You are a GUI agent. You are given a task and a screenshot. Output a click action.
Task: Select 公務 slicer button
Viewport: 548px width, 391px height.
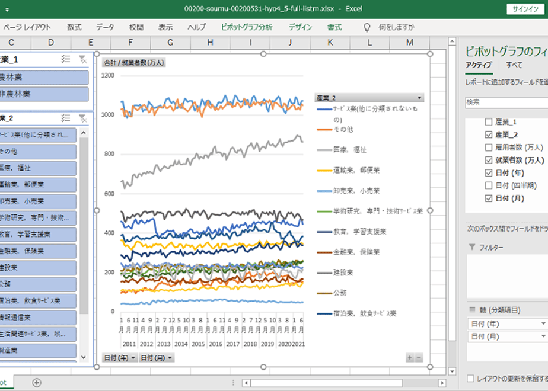point(38,284)
